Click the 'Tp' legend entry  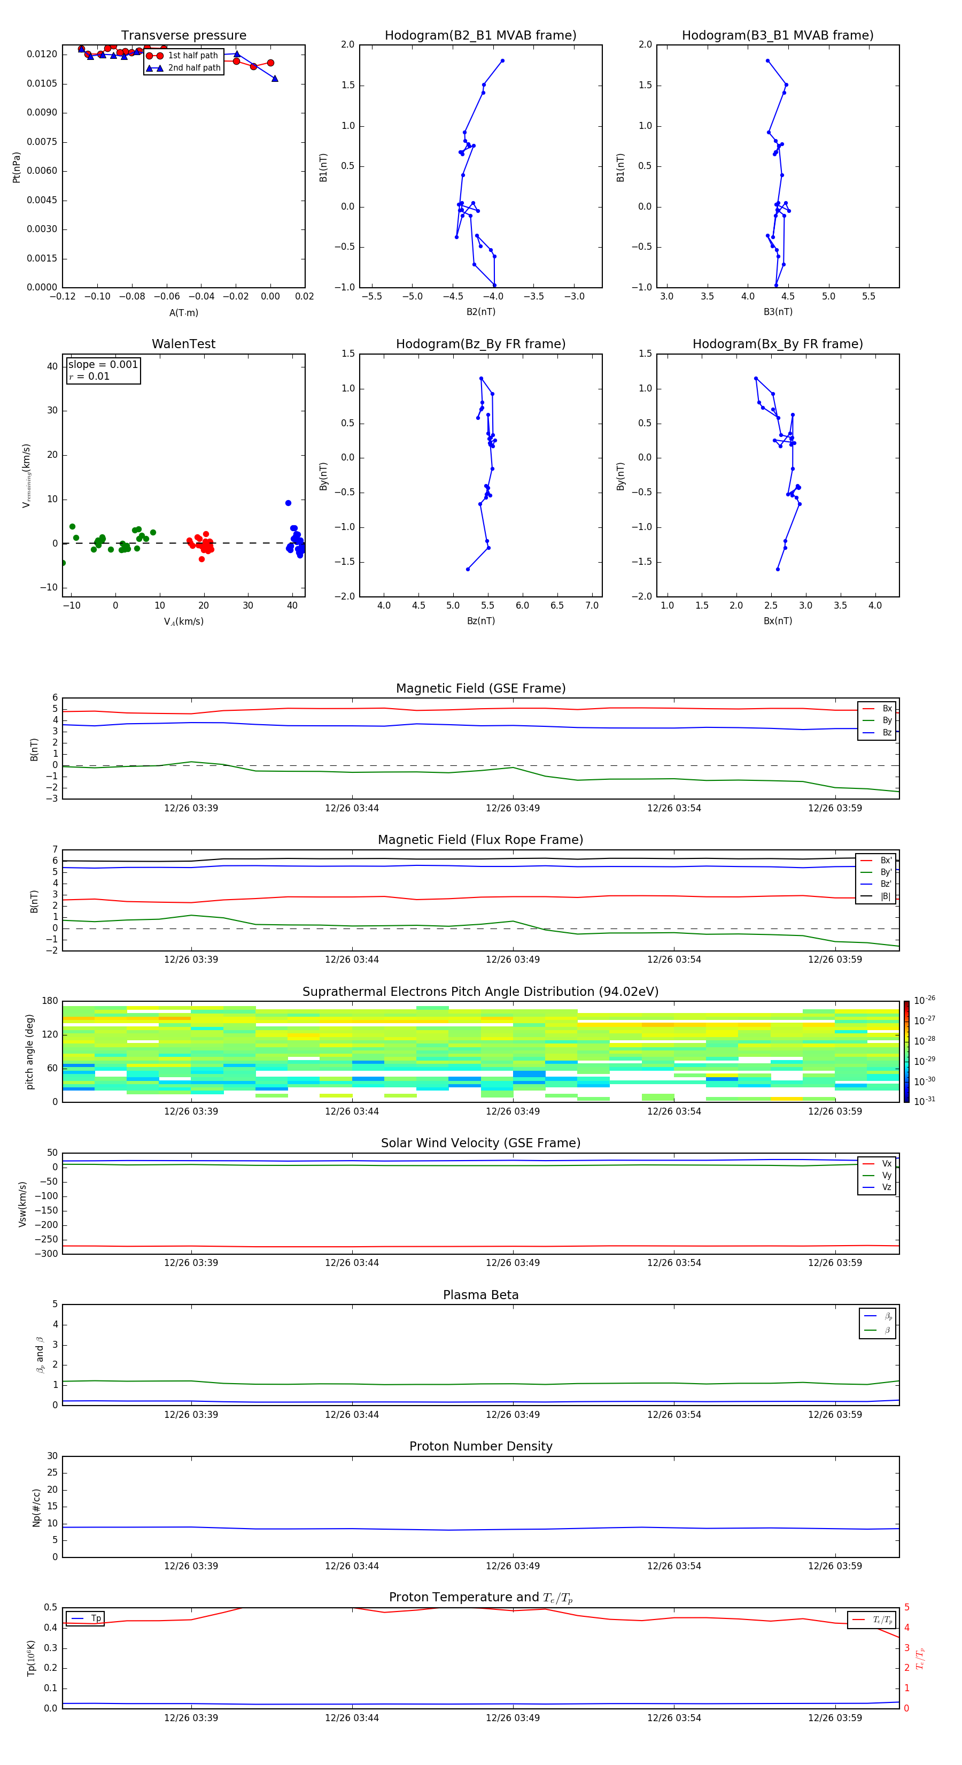click(x=86, y=1618)
